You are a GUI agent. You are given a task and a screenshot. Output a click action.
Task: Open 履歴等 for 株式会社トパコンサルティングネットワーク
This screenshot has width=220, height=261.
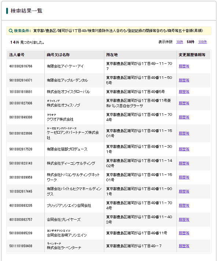coord(184,177)
